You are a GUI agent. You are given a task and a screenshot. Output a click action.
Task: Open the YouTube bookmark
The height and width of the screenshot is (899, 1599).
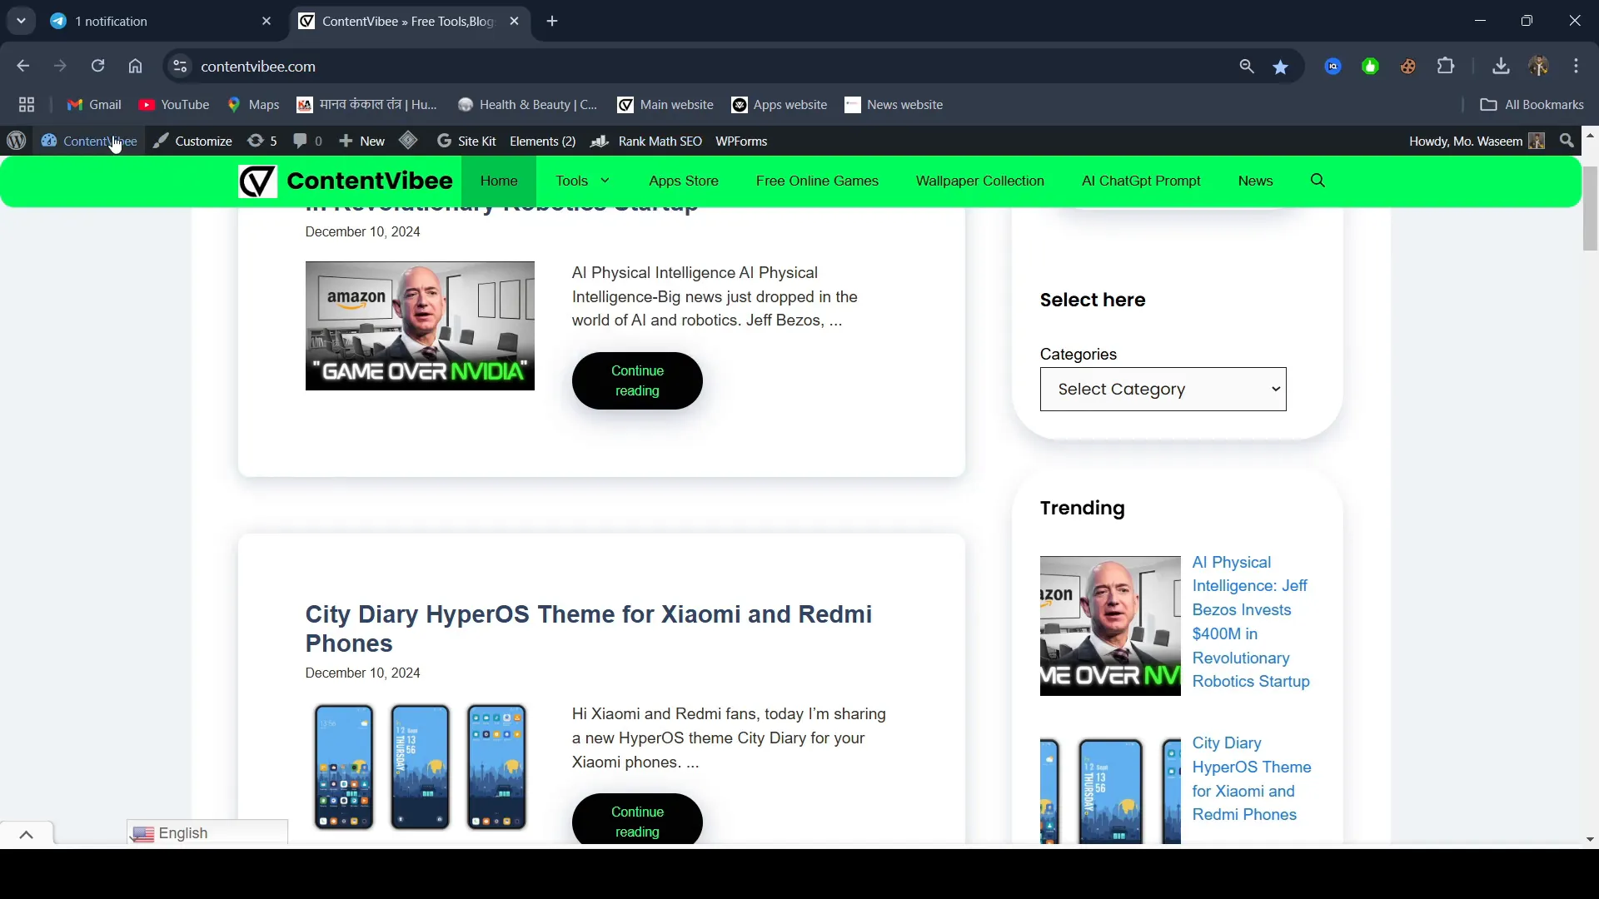(x=174, y=105)
